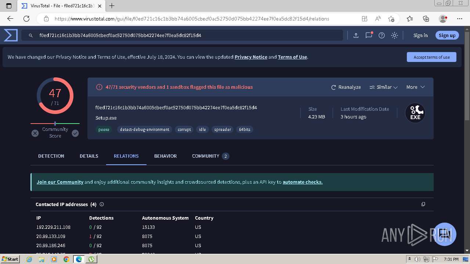This screenshot has height=264, width=470.
Task: Click the spreader tag
Action: (x=223, y=129)
